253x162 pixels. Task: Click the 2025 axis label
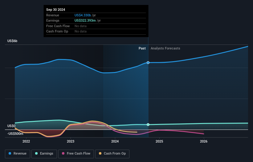[159, 141]
